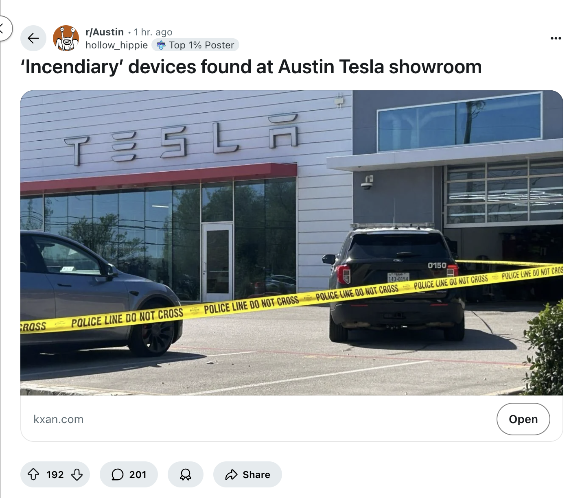Open the 201 comments button
This screenshot has width=569, height=498.
coord(129,474)
